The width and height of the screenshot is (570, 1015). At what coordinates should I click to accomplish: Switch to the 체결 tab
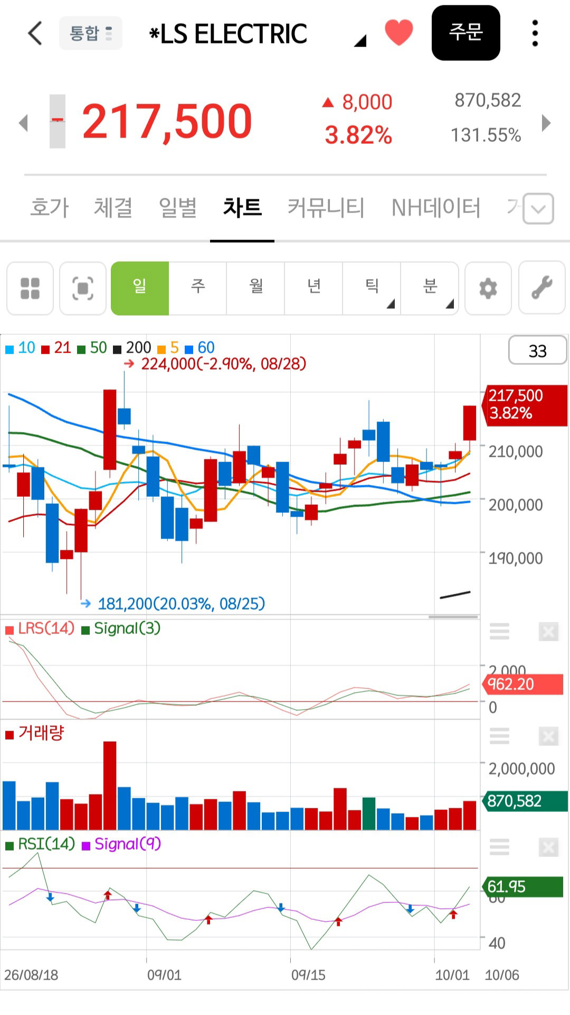pyautogui.click(x=113, y=207)
